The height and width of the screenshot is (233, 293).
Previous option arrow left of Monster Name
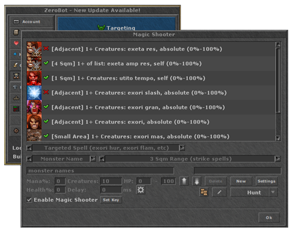29,159
